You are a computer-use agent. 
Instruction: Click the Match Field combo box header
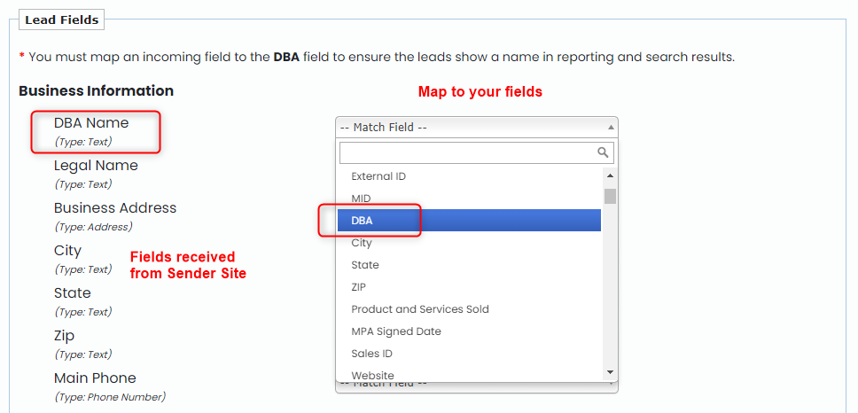477,128
